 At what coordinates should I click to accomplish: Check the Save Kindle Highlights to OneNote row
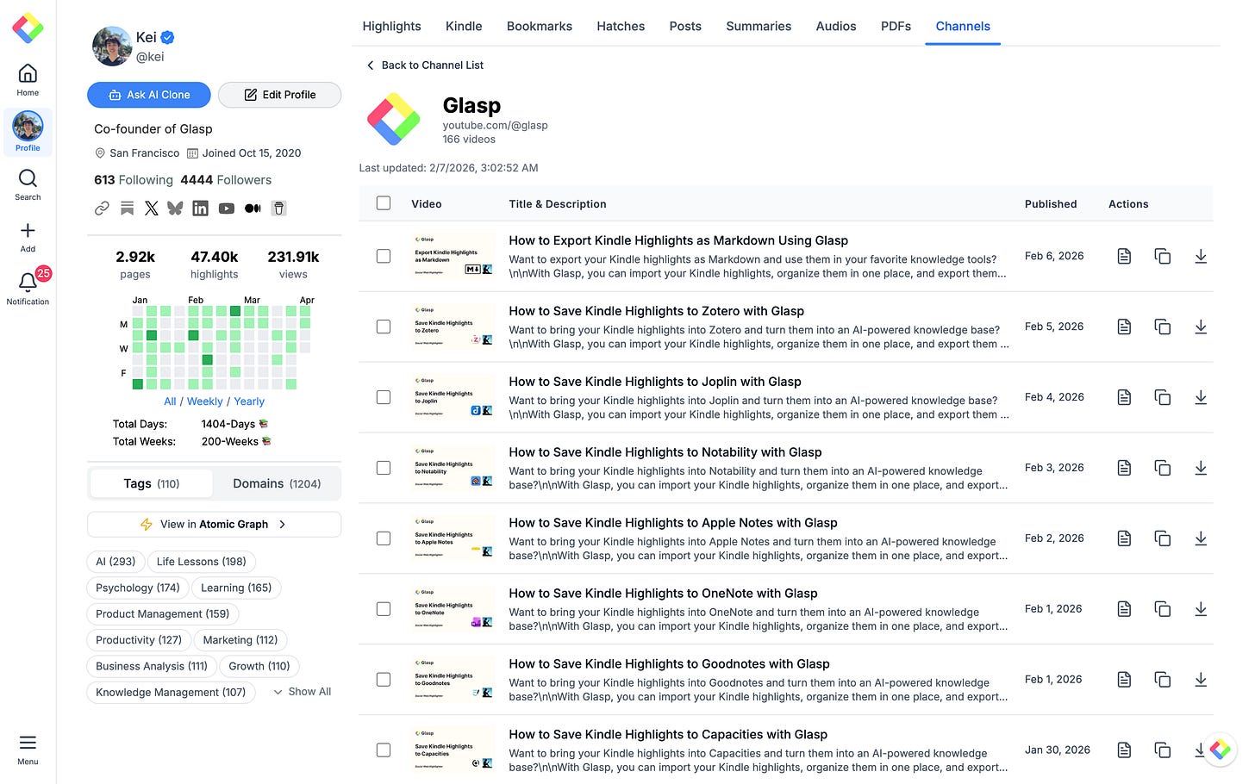tap(384, 609)
